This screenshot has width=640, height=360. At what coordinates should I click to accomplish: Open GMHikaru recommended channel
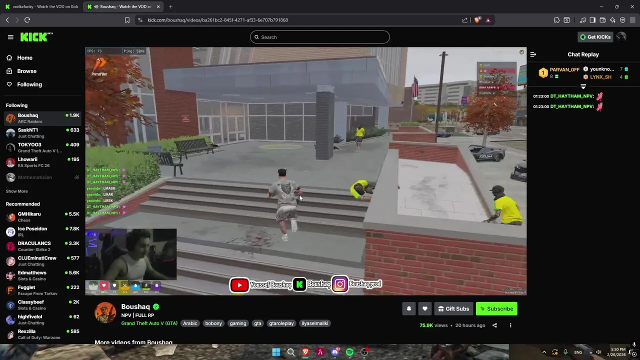tap(42, 217)
